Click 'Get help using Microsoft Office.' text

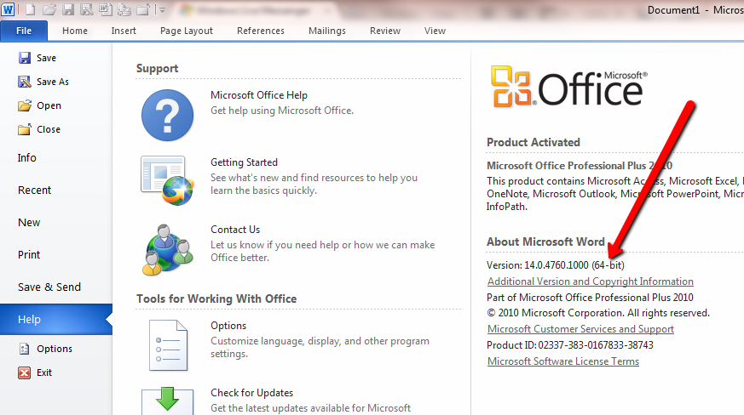[x=282, y=111]
